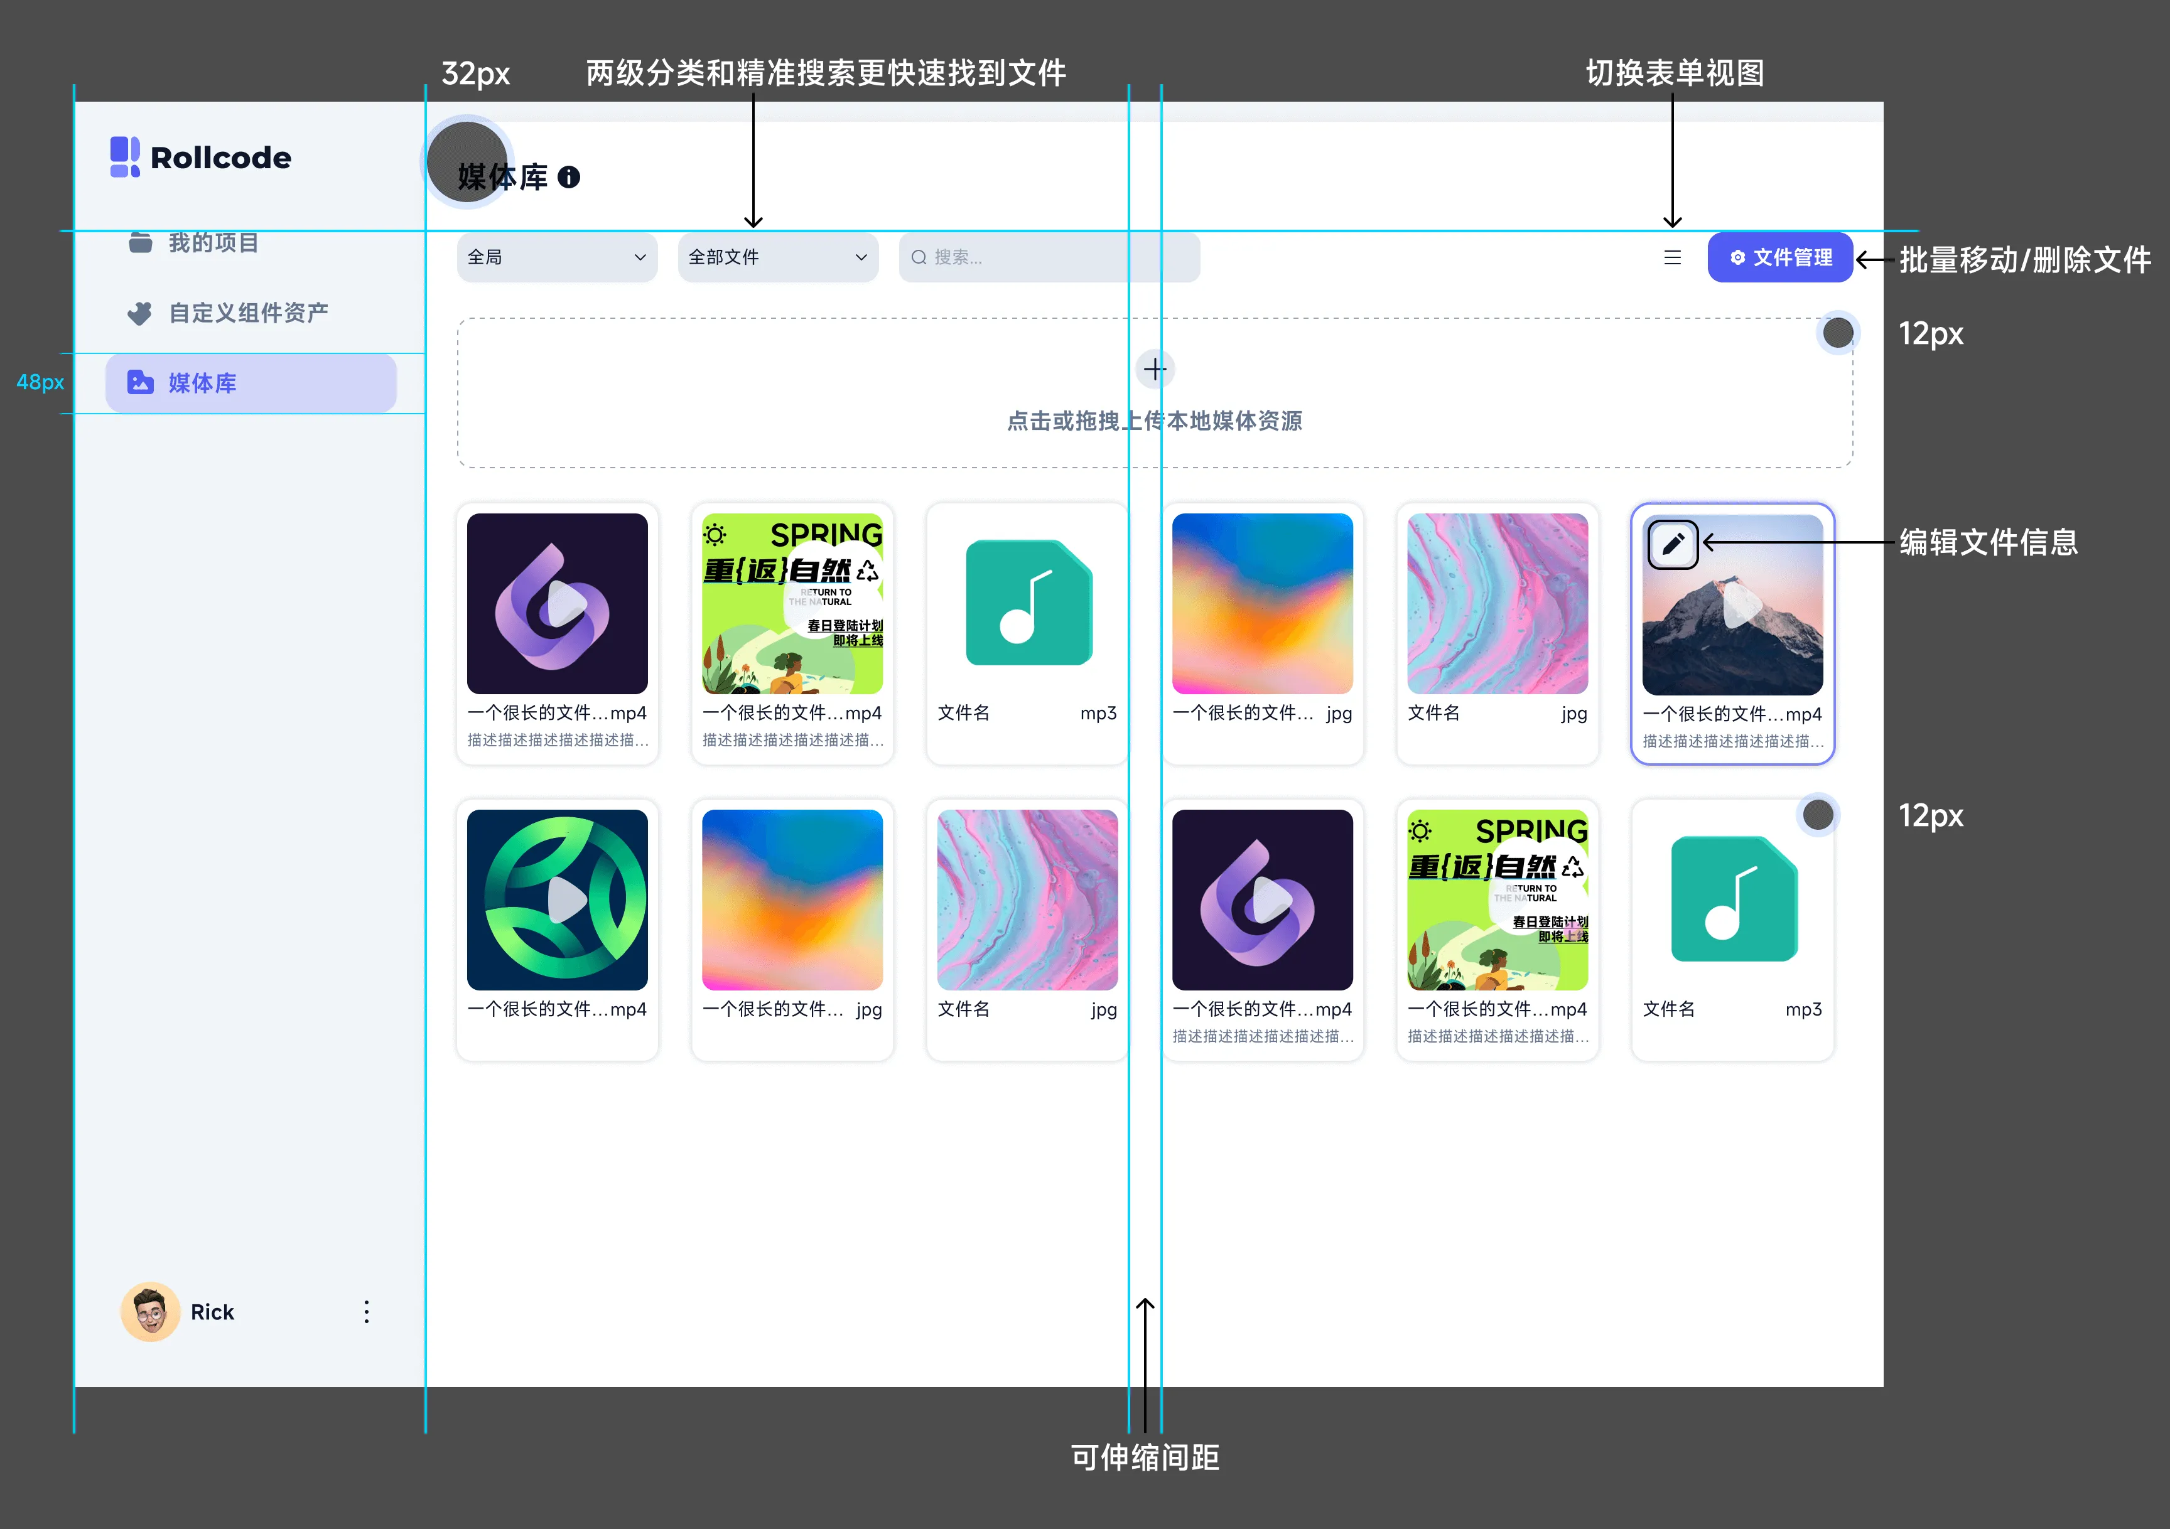Click the plus icon in upload area

1154,368
